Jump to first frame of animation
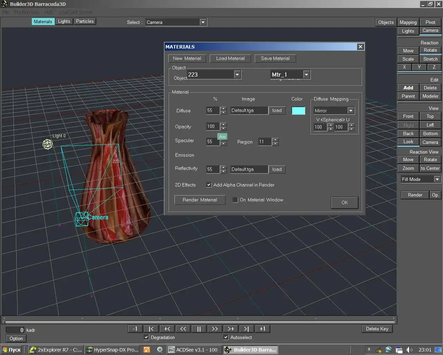Viewport: 443px width, 355px height. click(x=151, y=329)
